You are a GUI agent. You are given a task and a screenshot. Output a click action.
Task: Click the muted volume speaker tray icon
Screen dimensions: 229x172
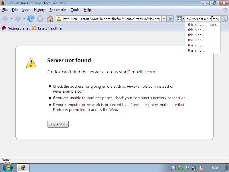coord(201,168)
